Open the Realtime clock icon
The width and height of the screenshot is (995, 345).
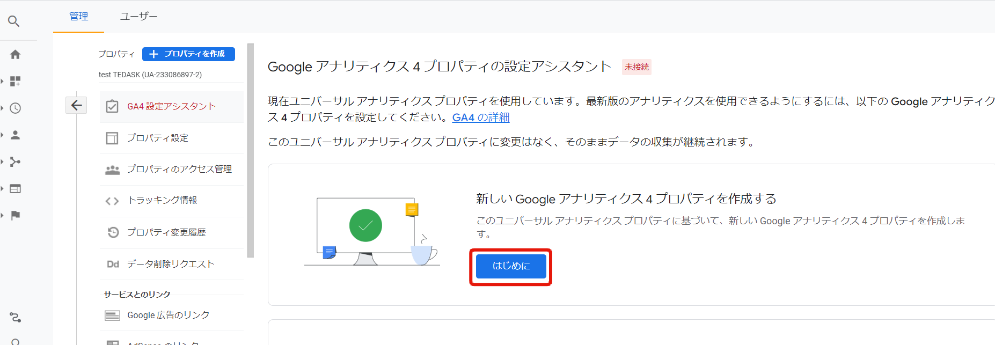click(x=15, y=108)
